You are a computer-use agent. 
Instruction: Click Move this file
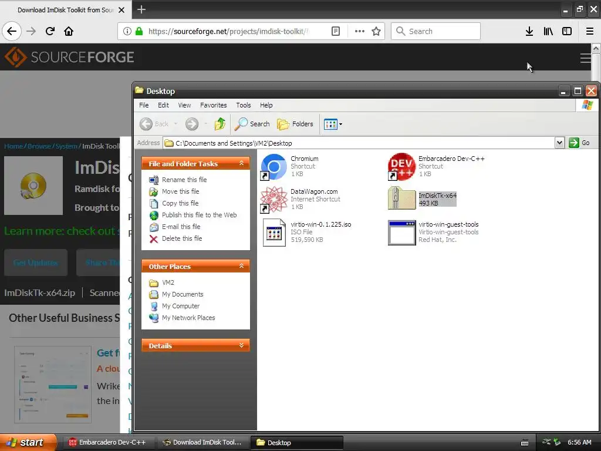pos(181,191)
